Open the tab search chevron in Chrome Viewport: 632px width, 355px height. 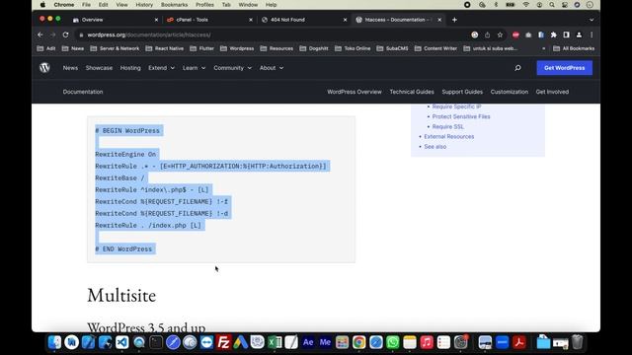pyautogui.click(x=592, y=20)
